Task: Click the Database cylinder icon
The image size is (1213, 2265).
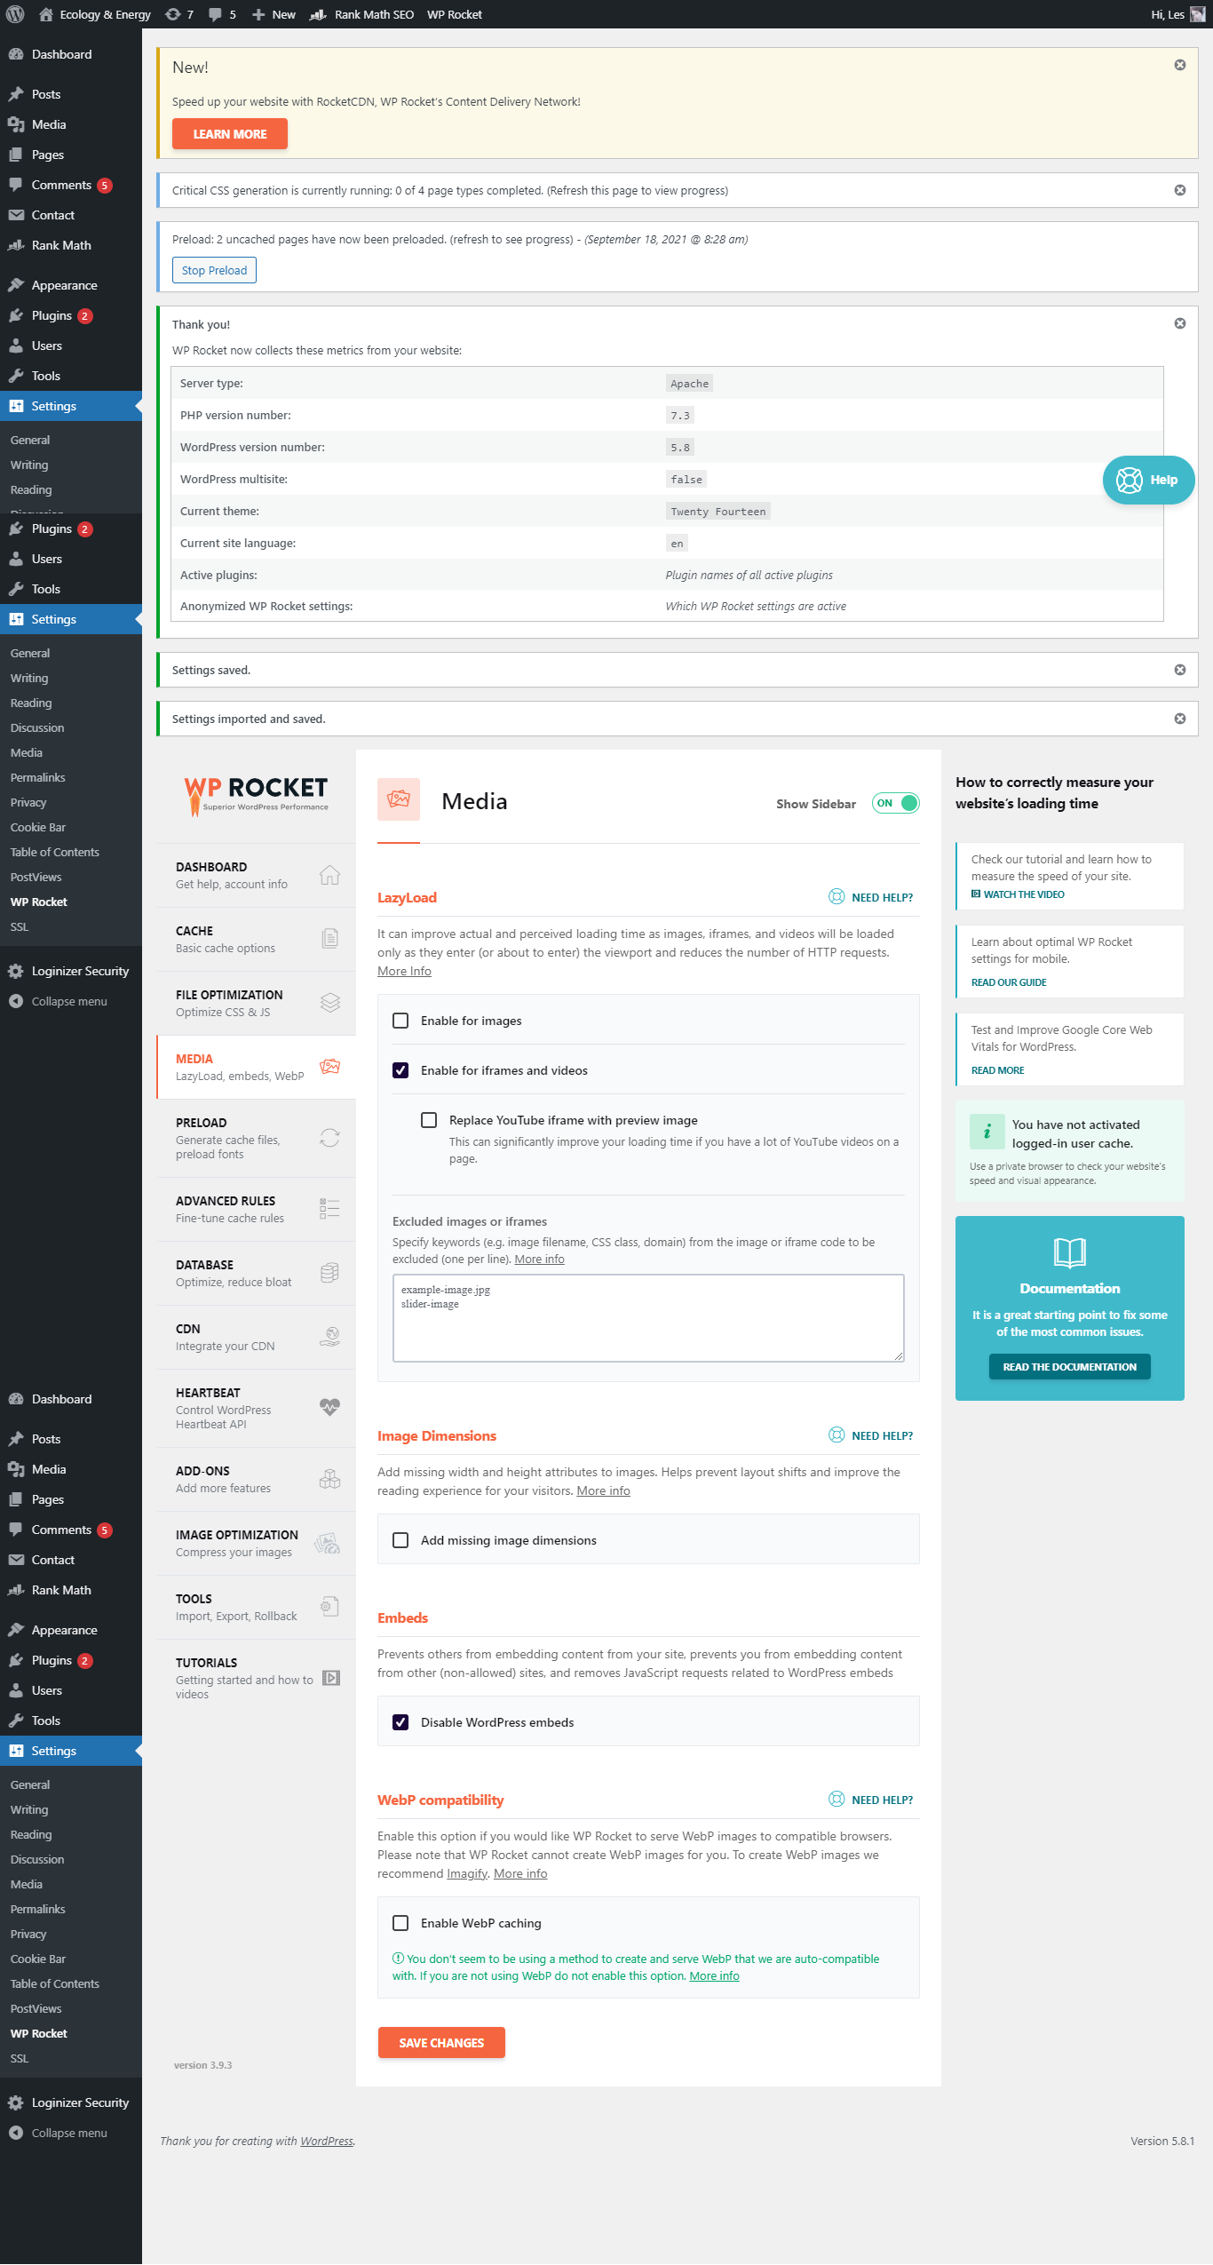Action: point(329,1273)
